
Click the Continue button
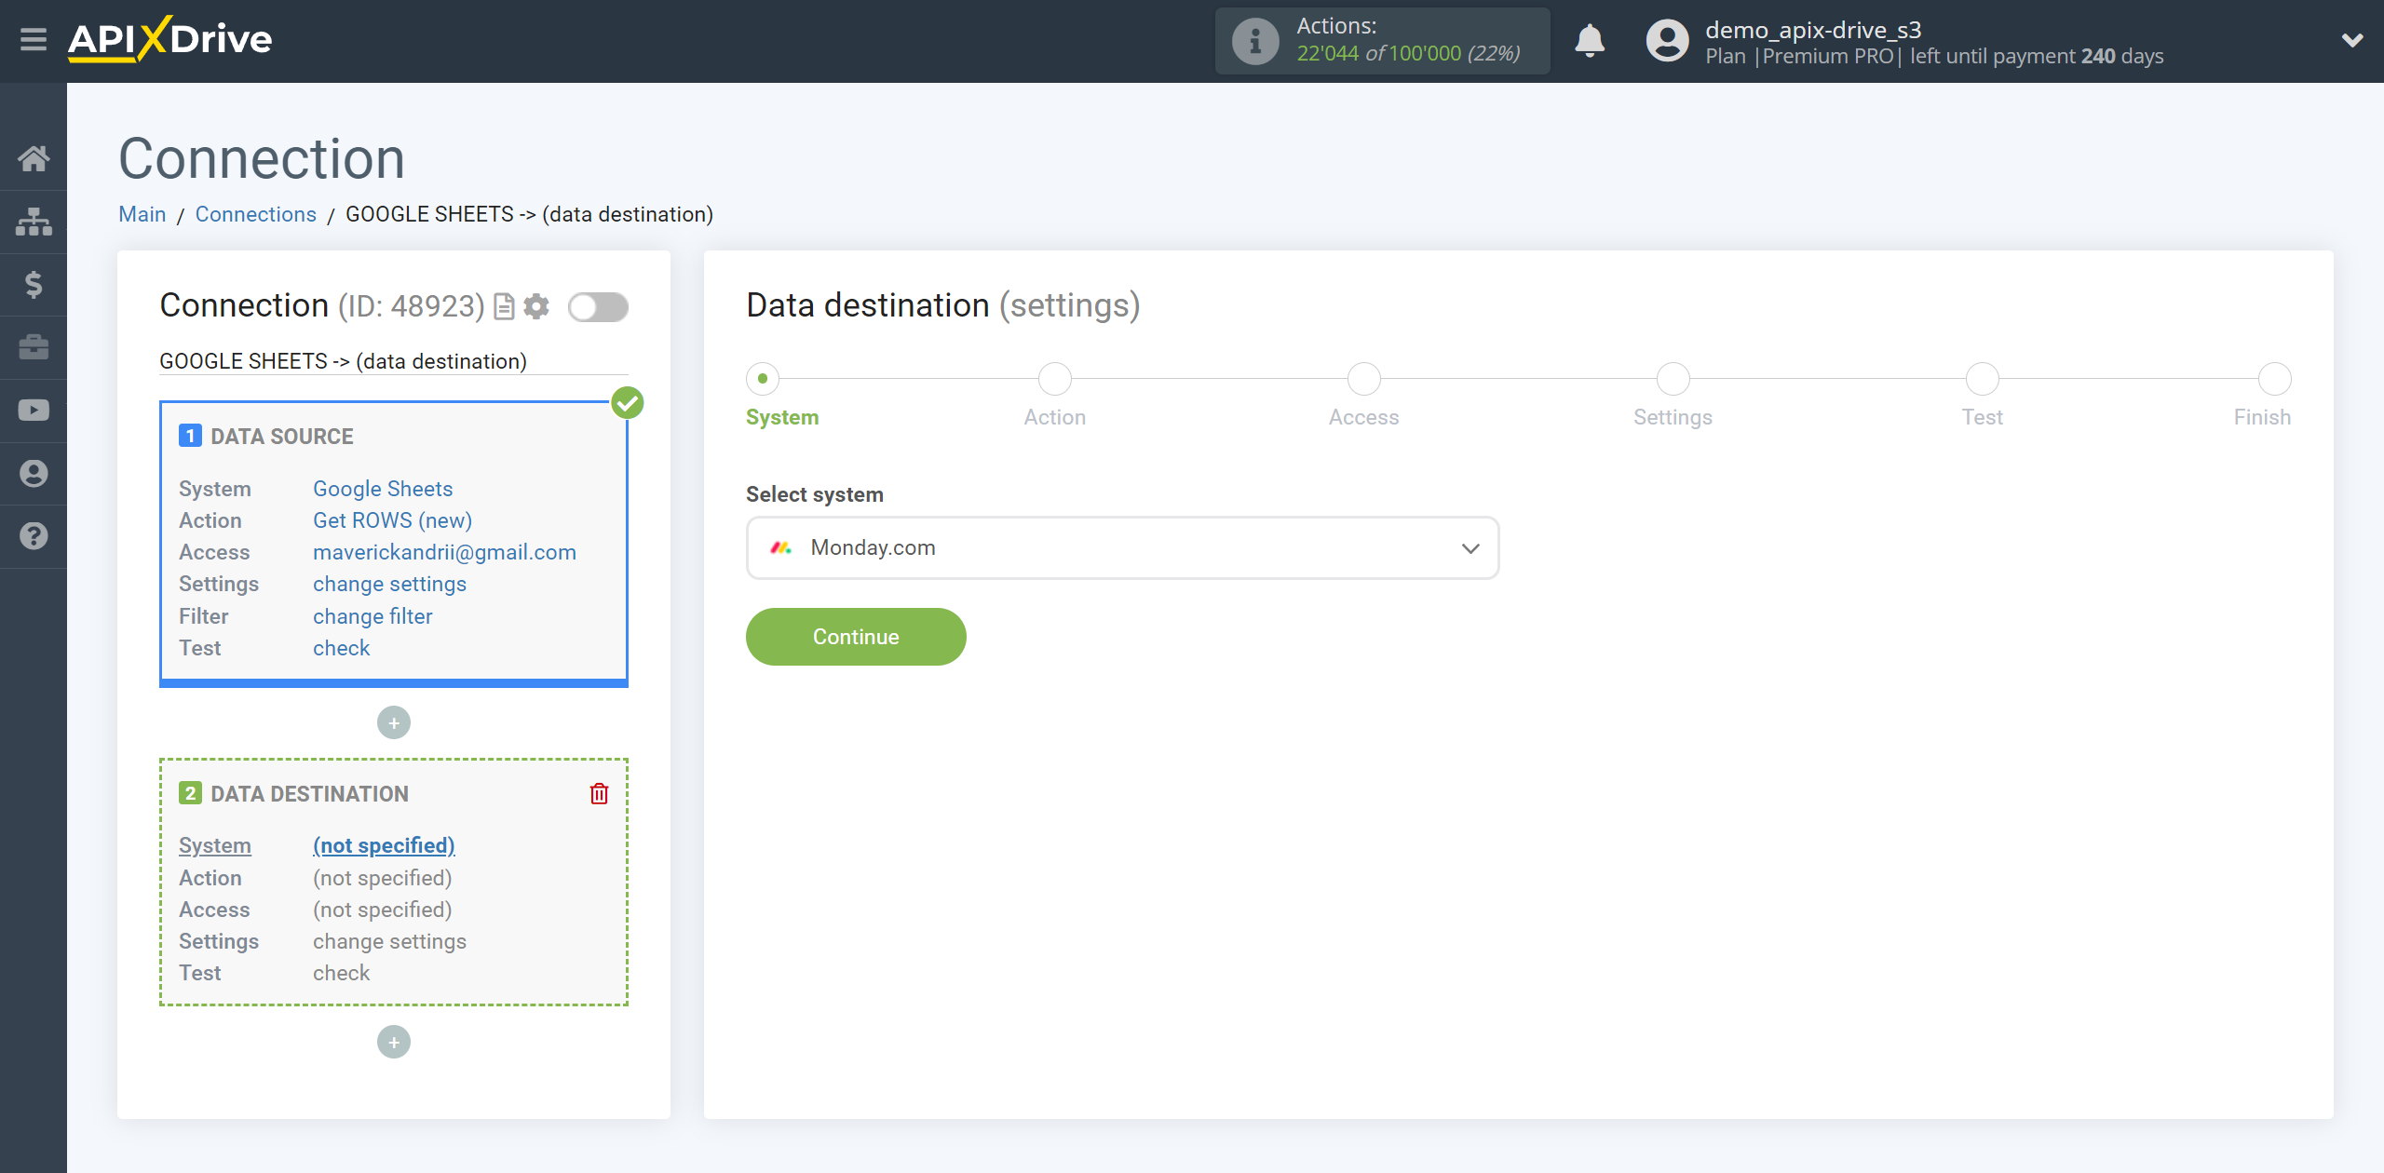click(855, 637)
